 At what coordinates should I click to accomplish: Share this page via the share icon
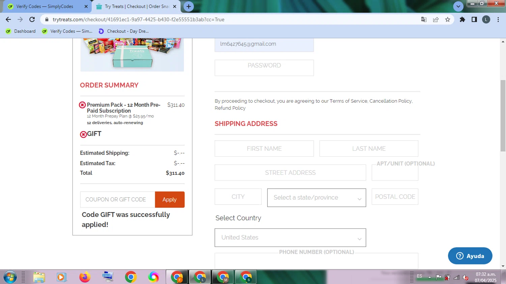436,20
